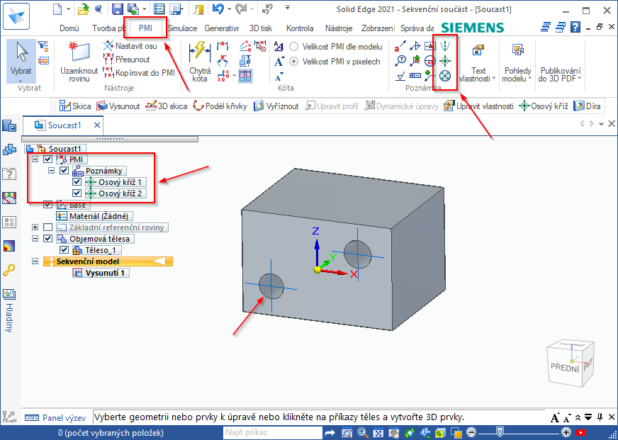Collapse the Poznámky tree node
Image resolution: width=618 pixels, height=440 pixels.
click(x=52, y=171)
